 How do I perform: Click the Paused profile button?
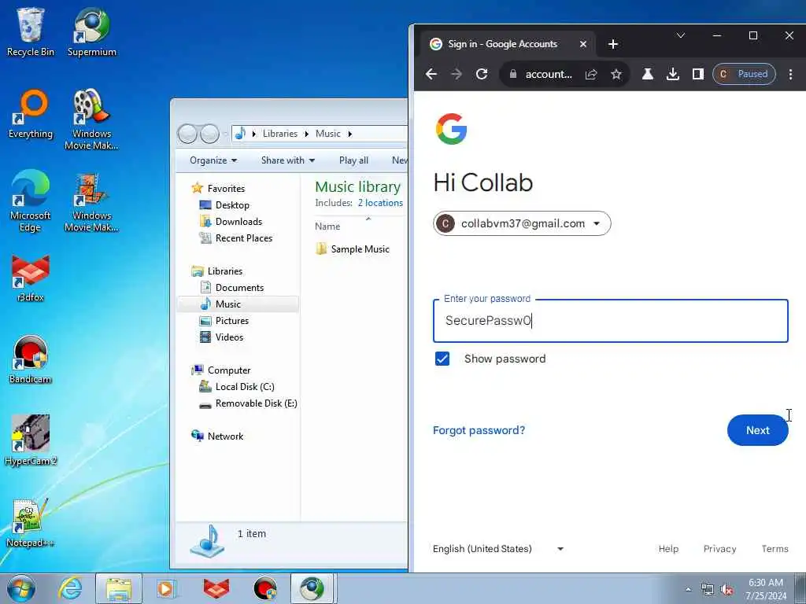[x=744, y=74]
